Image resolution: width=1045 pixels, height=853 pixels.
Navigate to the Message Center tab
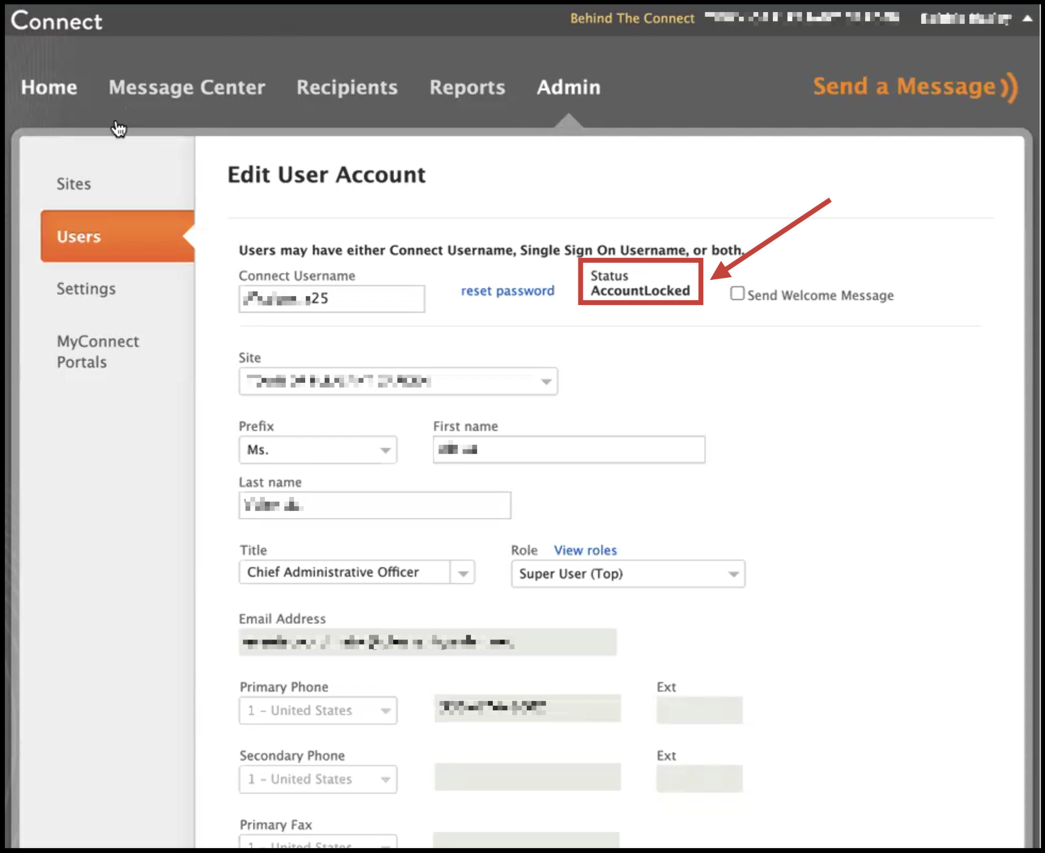(187, 87)
